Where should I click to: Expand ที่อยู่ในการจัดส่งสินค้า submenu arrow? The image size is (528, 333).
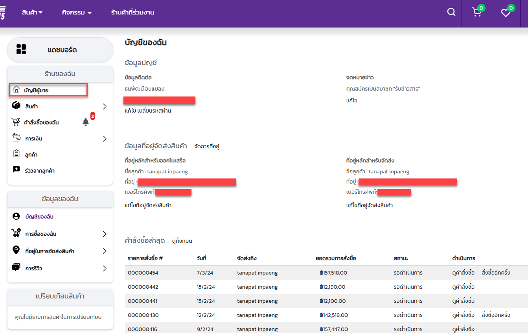105,251
